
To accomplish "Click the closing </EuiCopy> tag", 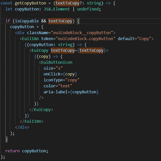I will [41, 110].
